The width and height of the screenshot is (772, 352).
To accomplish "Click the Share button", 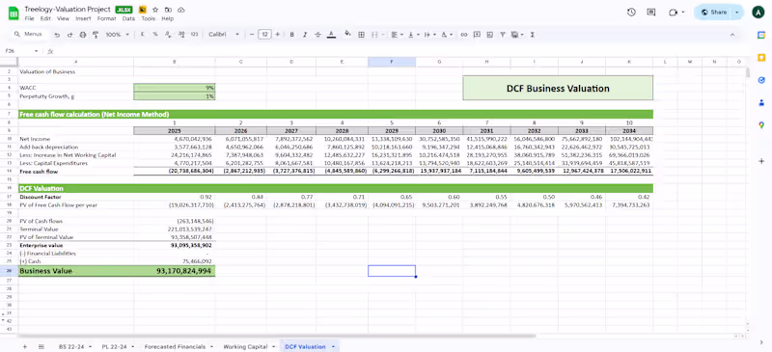I will coord(713,13).
